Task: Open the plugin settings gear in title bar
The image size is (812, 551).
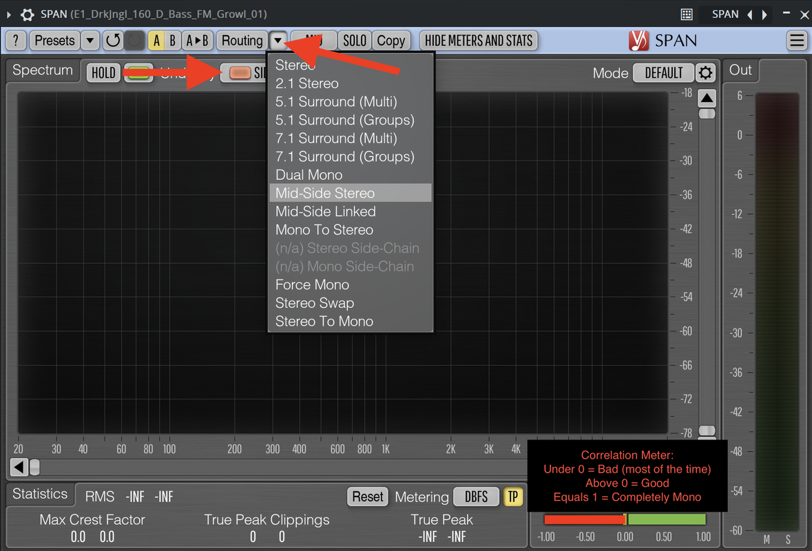Action: [x=27, y=14]
